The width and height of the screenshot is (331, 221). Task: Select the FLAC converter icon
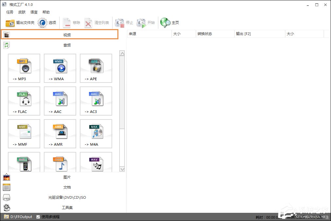24,101
